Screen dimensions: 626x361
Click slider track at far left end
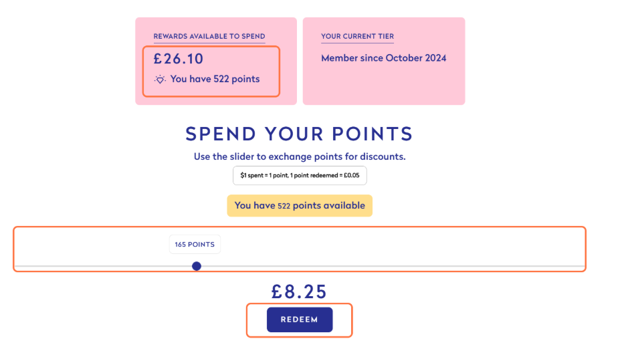point(19,267)
